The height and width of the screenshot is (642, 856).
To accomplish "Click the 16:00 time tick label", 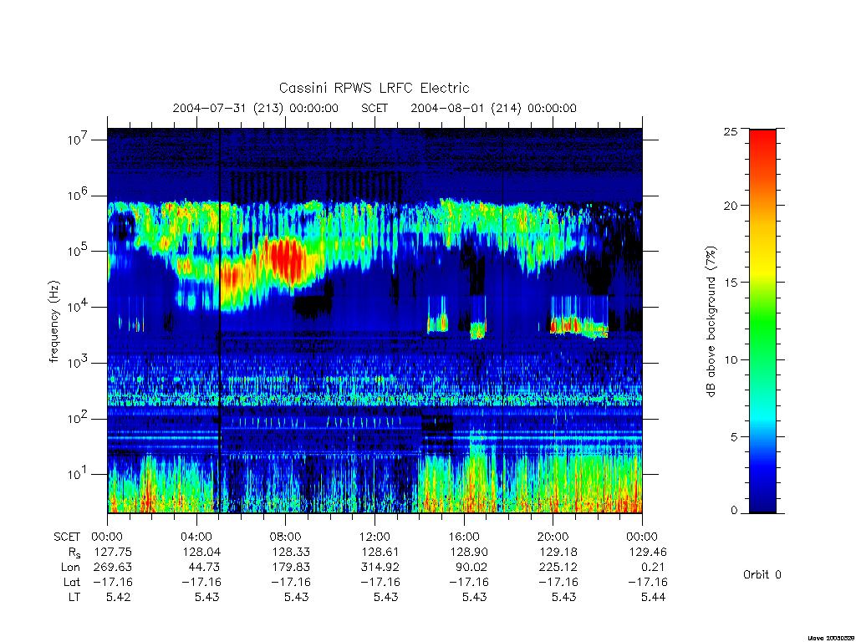I will (464, 537).
